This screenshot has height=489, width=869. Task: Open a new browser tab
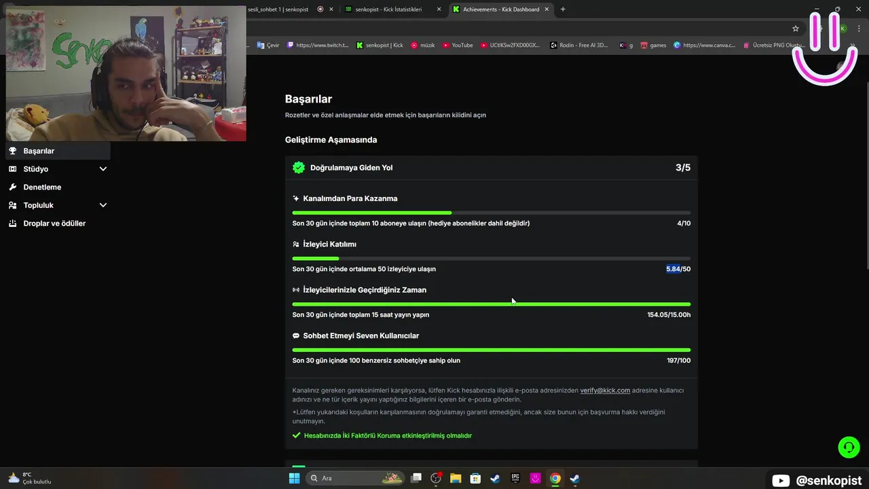(563, 10)
